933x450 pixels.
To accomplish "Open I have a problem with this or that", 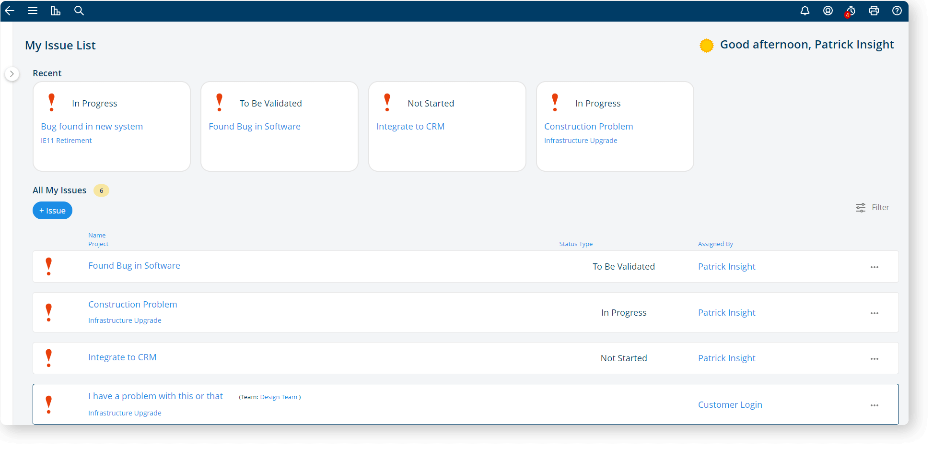I will pos(156,396).
